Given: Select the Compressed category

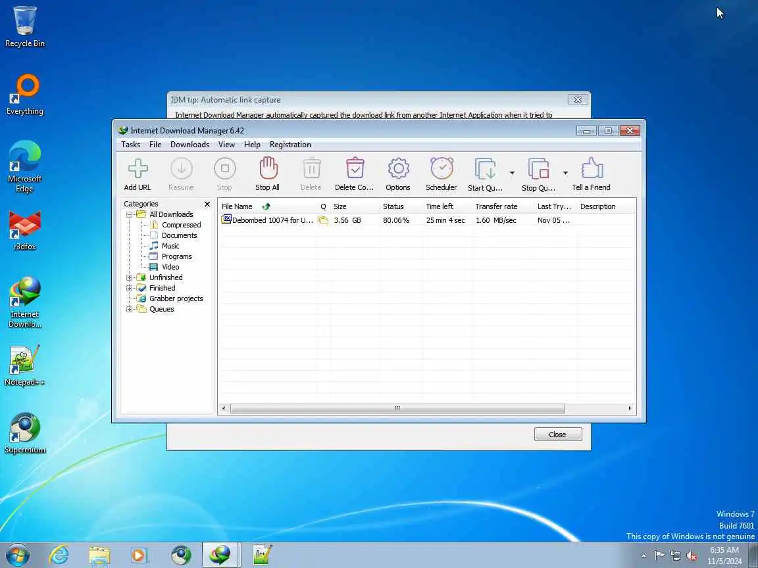Looking at the screenshot, I should 182,225.
